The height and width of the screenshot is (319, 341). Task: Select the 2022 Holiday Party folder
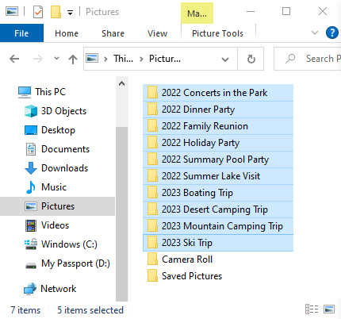tap(218, 143)
